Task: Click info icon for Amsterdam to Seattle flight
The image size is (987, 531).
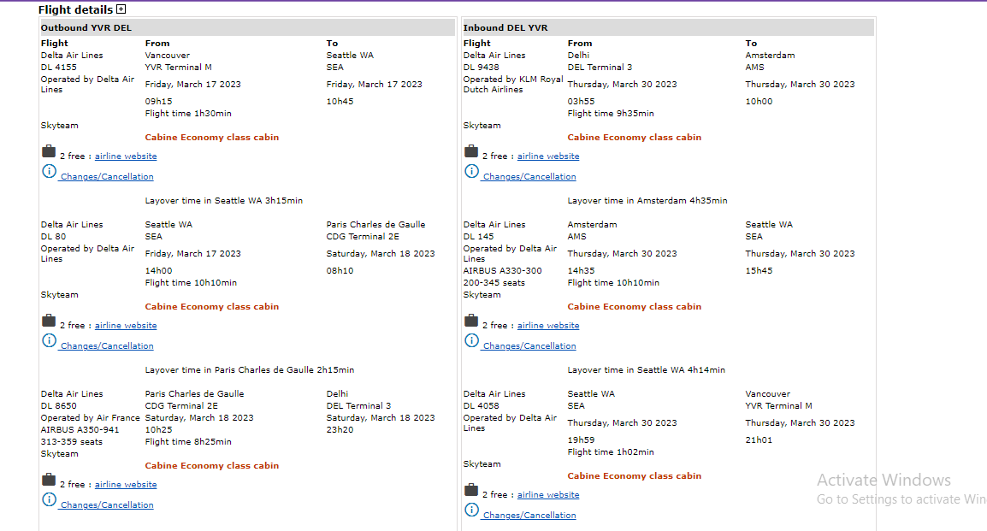Action: pyautogui.click(x=471, y=340)
